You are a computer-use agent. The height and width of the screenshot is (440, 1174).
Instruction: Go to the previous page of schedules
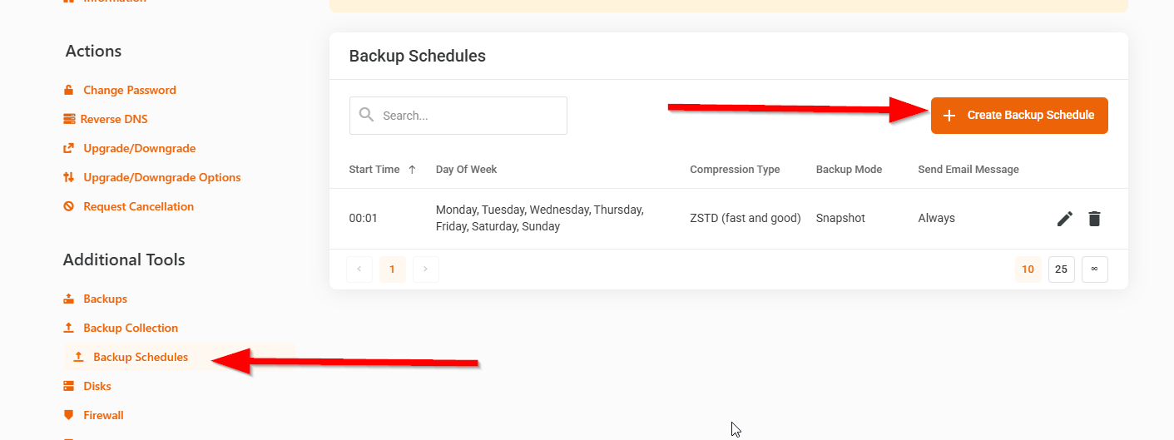point(359,269)
